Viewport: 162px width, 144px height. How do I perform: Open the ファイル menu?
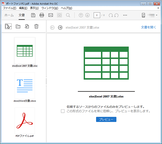pyautogui.click(x=10, y=8)
